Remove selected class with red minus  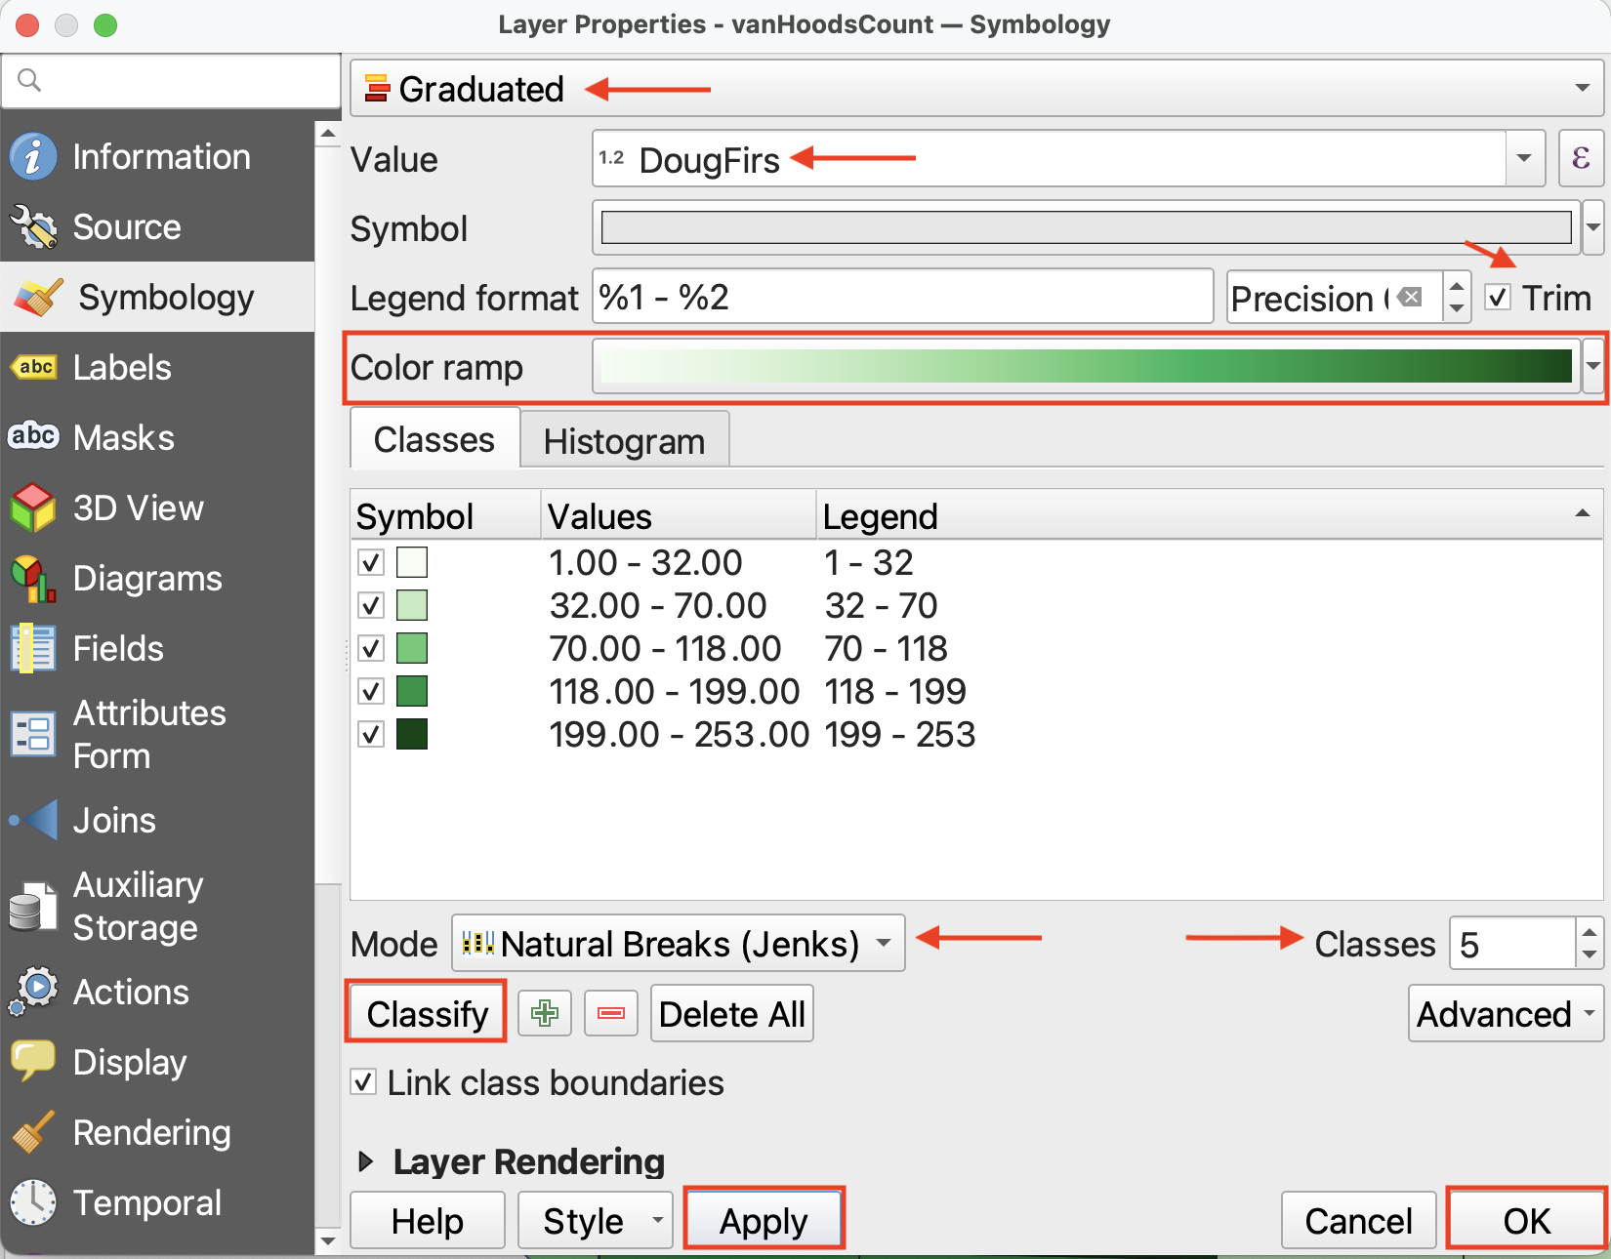point(610,1013)
